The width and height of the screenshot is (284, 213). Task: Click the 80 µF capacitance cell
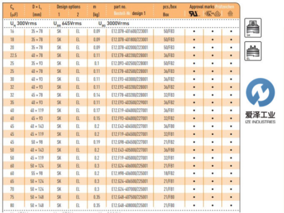12,205
